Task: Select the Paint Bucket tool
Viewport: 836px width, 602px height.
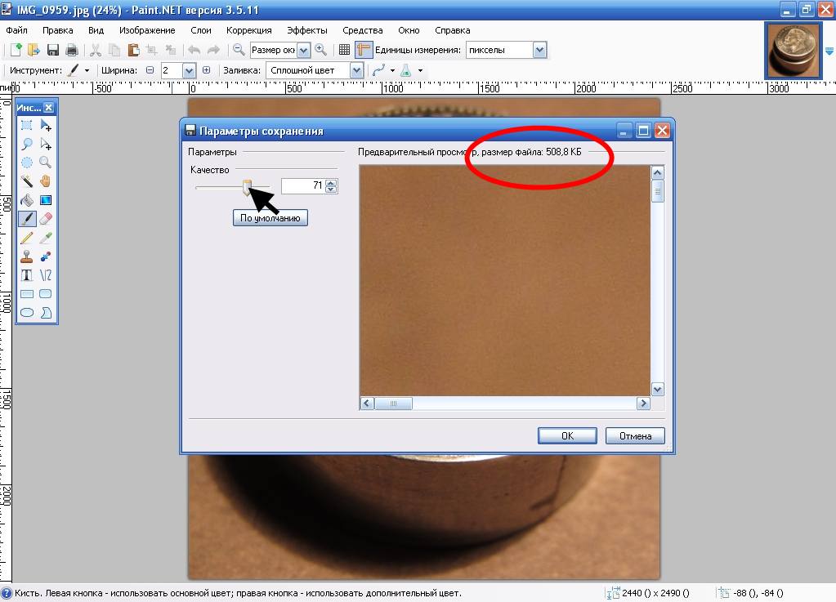Action: click(x=27, y=200)
